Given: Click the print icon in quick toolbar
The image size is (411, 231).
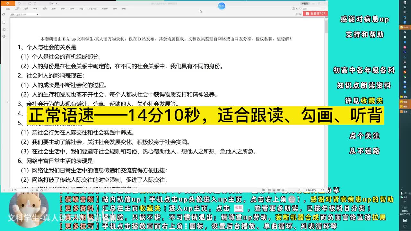Looking at the screenshot, I should click(x=30, y=4).
